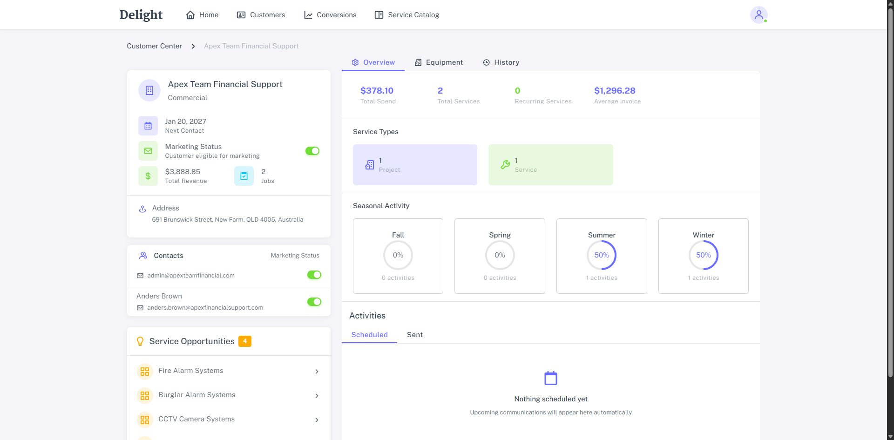The width and height of the screenshot is (894, 440).
Task: Open the Sent activities tab
Action: click(x=414, y=335)
